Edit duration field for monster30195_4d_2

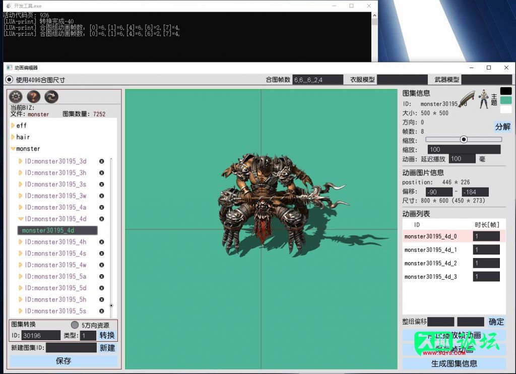click(486, 263)
